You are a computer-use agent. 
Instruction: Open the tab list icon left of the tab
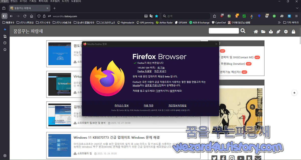(4, 8)
